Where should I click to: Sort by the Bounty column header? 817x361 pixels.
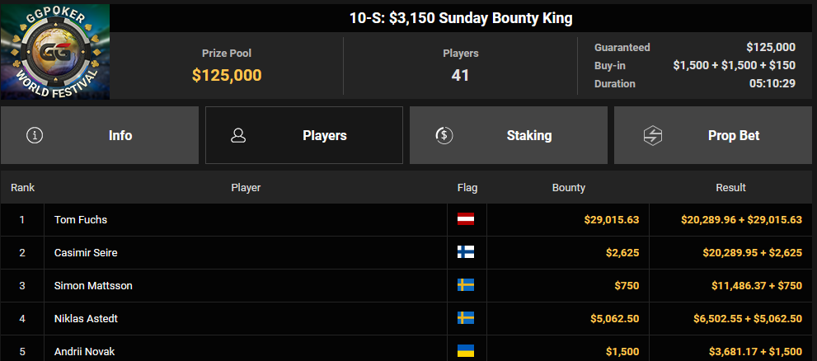coord(569,188)
